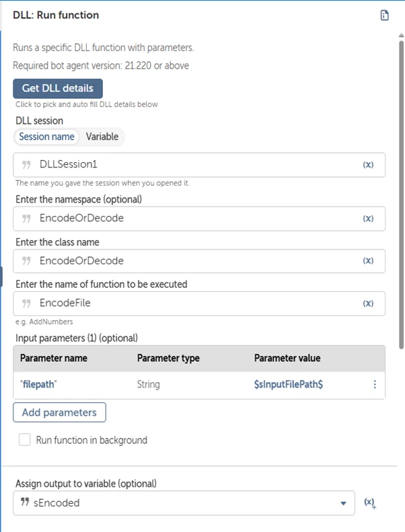
Task: Click Add parameters button
Action: [59, 412]
